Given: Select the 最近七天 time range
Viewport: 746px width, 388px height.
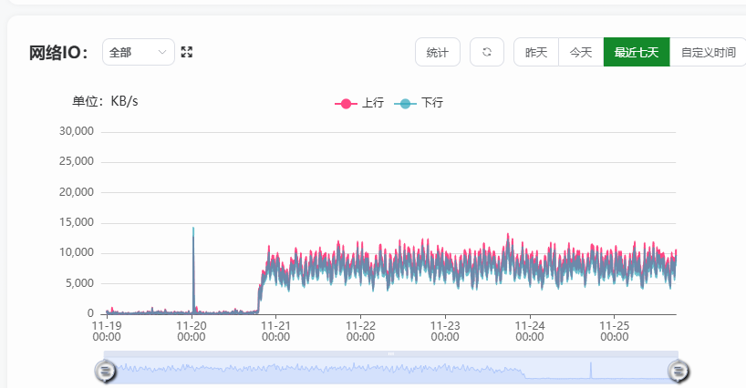Looking at the screenshot, I should tap(637, 53).
